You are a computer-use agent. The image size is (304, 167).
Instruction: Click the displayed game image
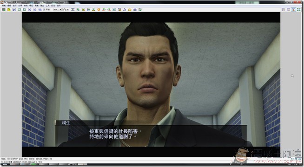tap(151, 84)
